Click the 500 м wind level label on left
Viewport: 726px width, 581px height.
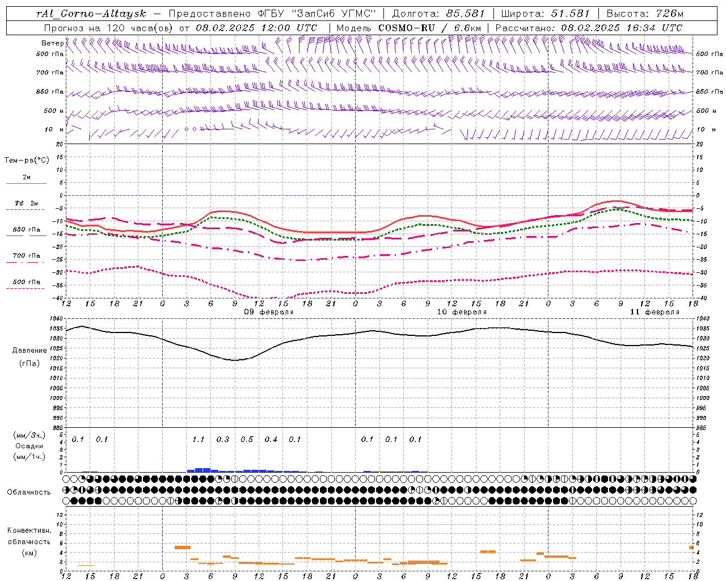click(54, 111)
